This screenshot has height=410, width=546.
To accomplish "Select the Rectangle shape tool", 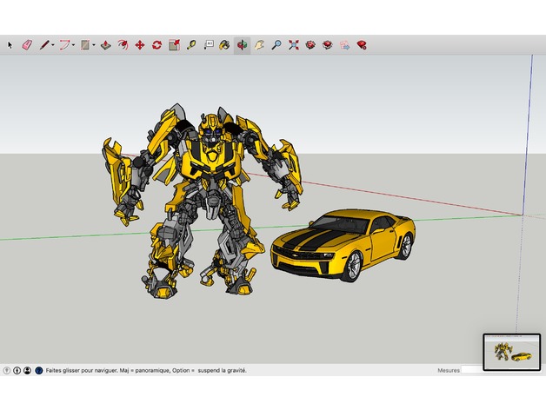I will [x=85, y=45].
